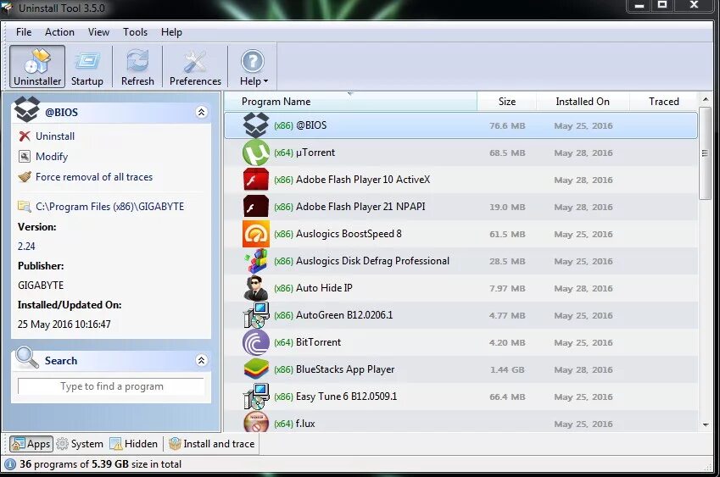The width and height of the screenshot is (720, 477).
Task: Select Auslogics BoostSpeed 8 name text
Action: pos(349,234)
